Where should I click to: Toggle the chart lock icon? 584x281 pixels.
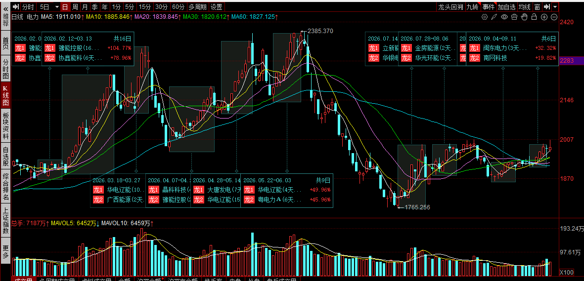[x=534, y=17]
